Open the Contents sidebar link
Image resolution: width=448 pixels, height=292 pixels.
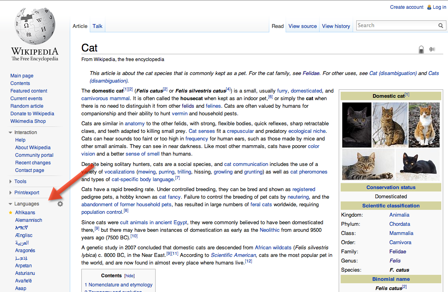click(20, 83)
